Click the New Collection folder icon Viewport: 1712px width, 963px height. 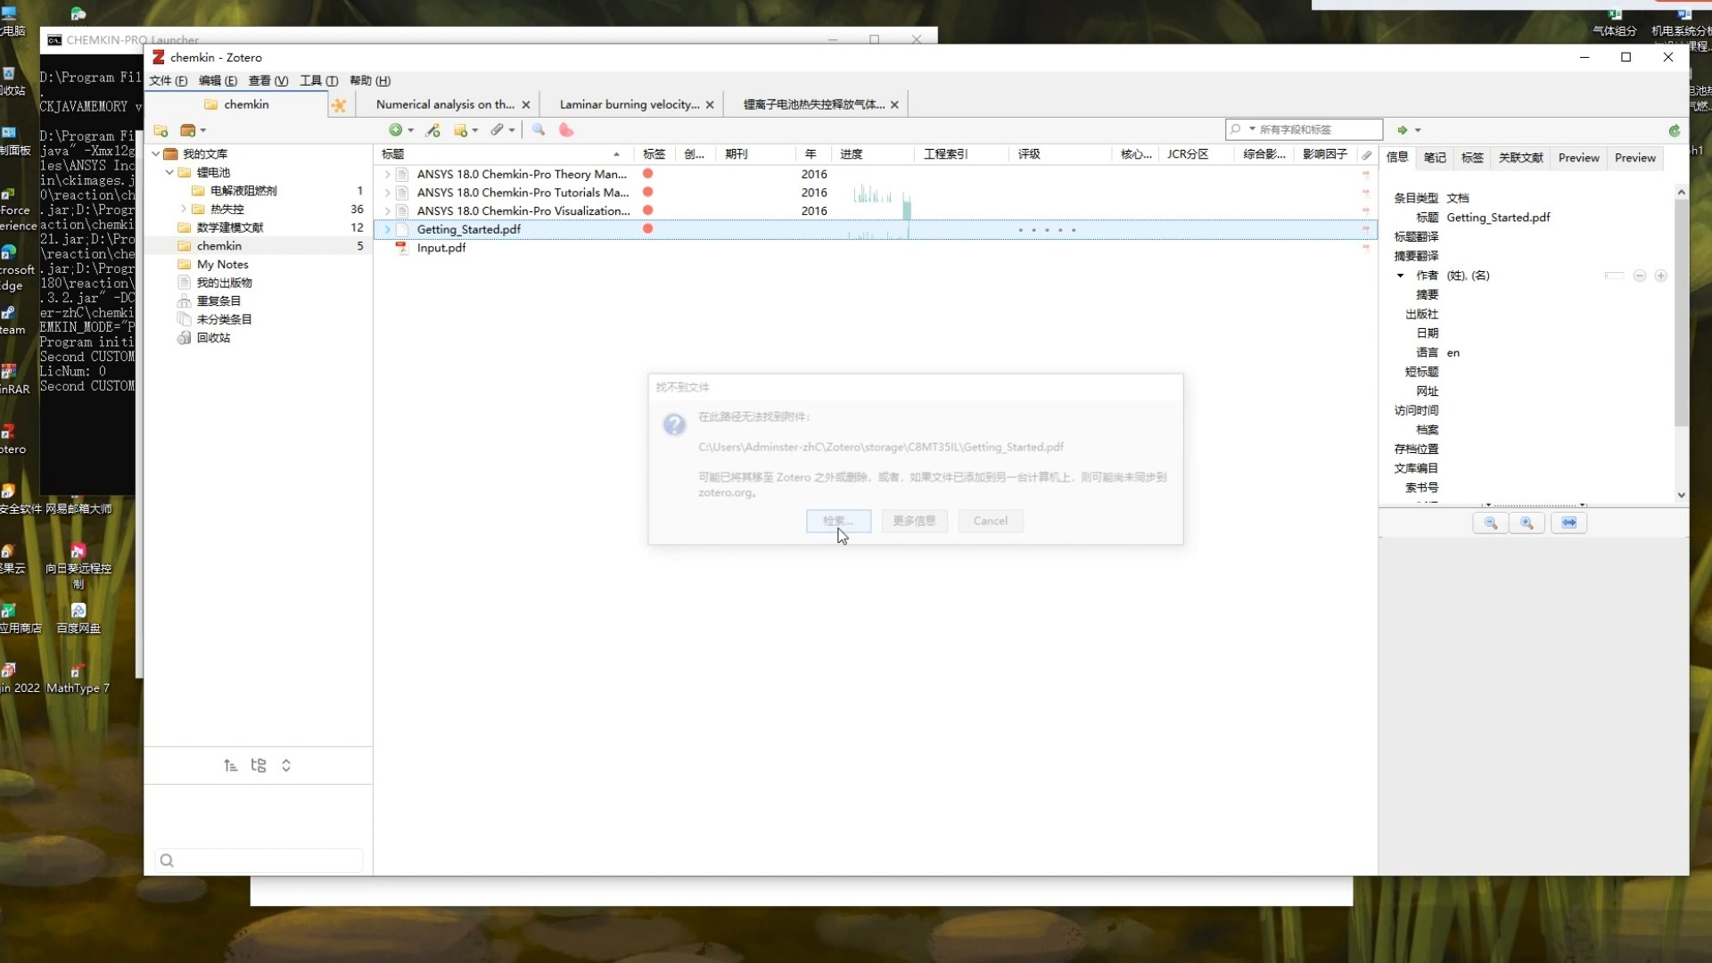160,130
